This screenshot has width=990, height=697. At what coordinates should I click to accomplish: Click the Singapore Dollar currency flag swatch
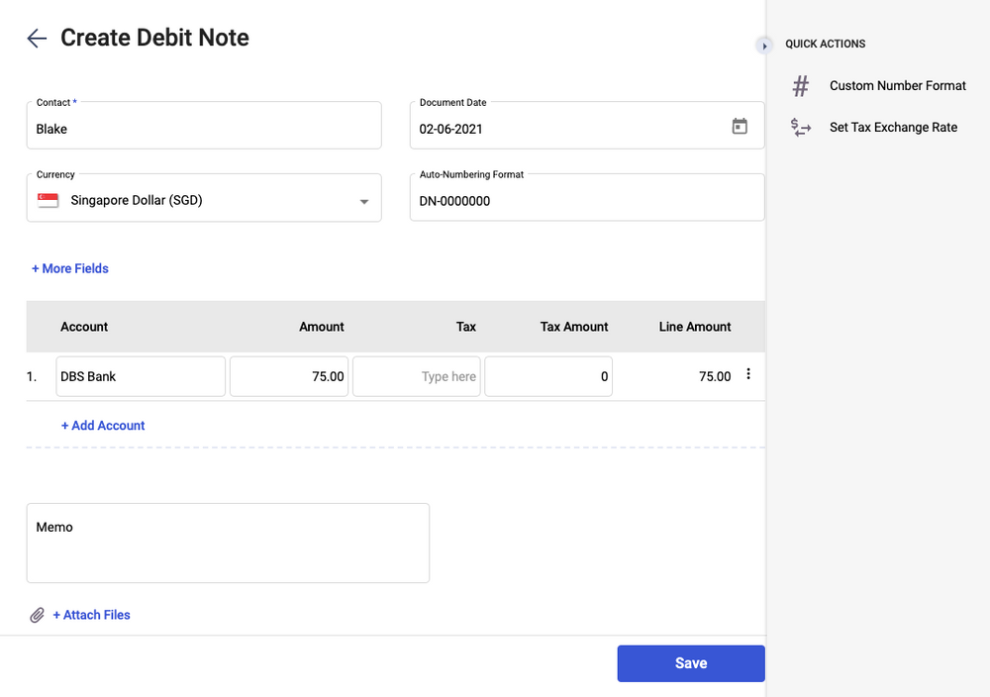(x=48, y=198)
